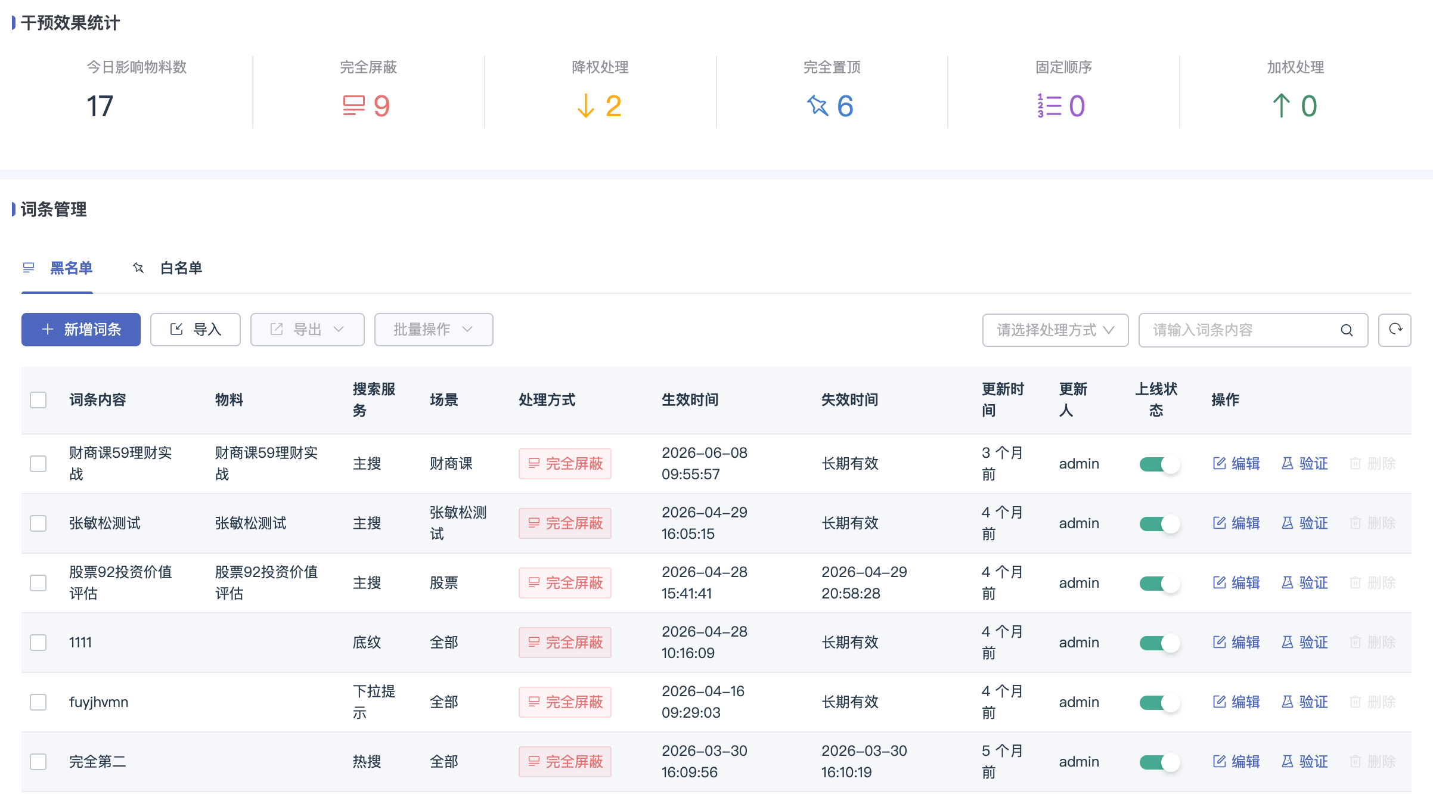Verify the 财商课59理财实战 entry
The height and width of the screenshot is (794, 1433).
[1304, 464]
